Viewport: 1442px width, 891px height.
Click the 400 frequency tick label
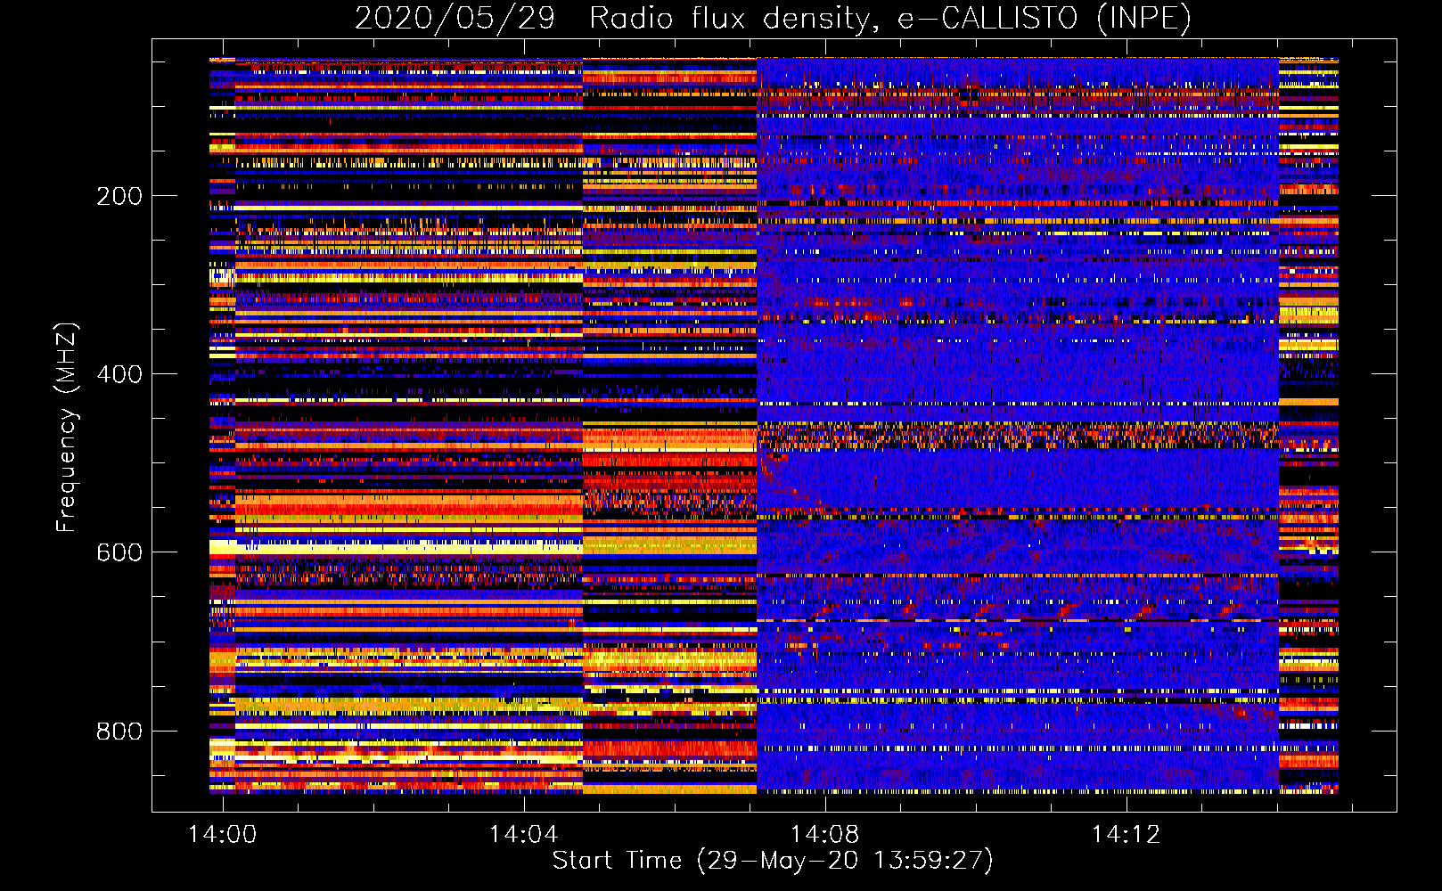pos(119,374)
